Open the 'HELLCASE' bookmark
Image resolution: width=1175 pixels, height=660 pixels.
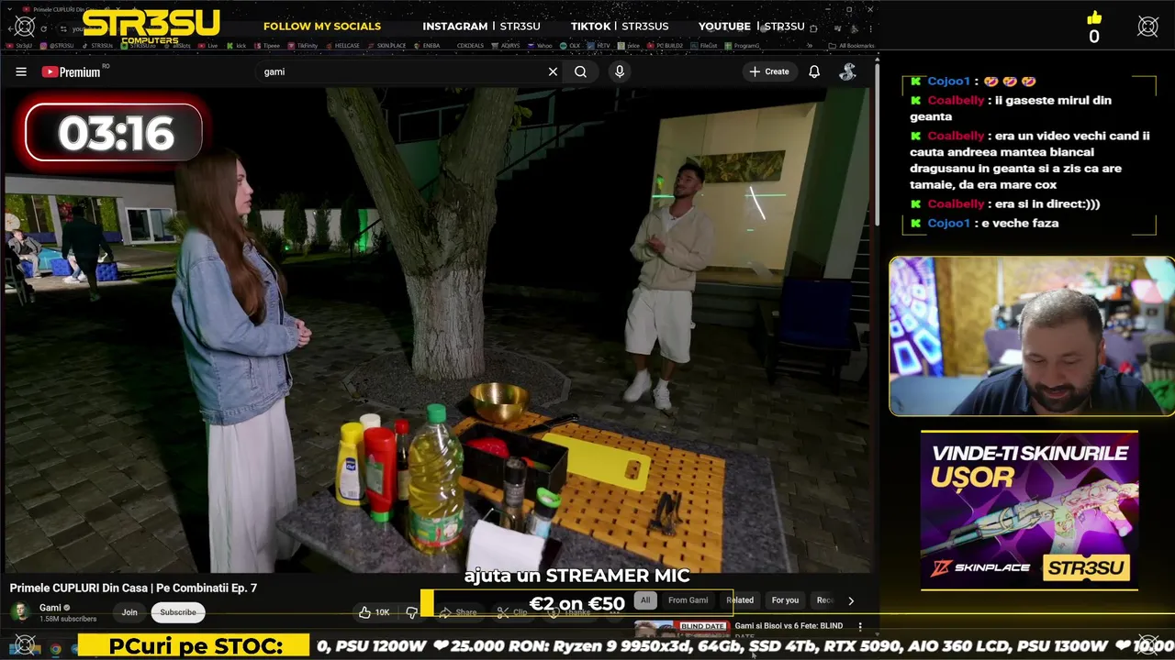pos(341,45)
